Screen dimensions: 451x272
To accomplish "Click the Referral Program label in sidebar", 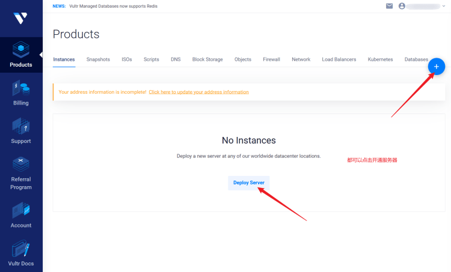I will 21,183.
